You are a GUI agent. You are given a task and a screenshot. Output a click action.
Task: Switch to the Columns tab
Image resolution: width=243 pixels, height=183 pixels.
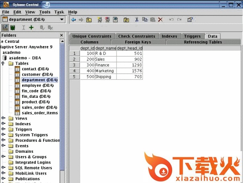point(89,42)
